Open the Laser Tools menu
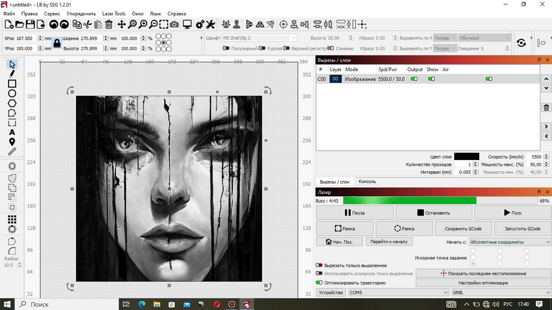Viewport: 552px width, 310px height. pos(114,14)
